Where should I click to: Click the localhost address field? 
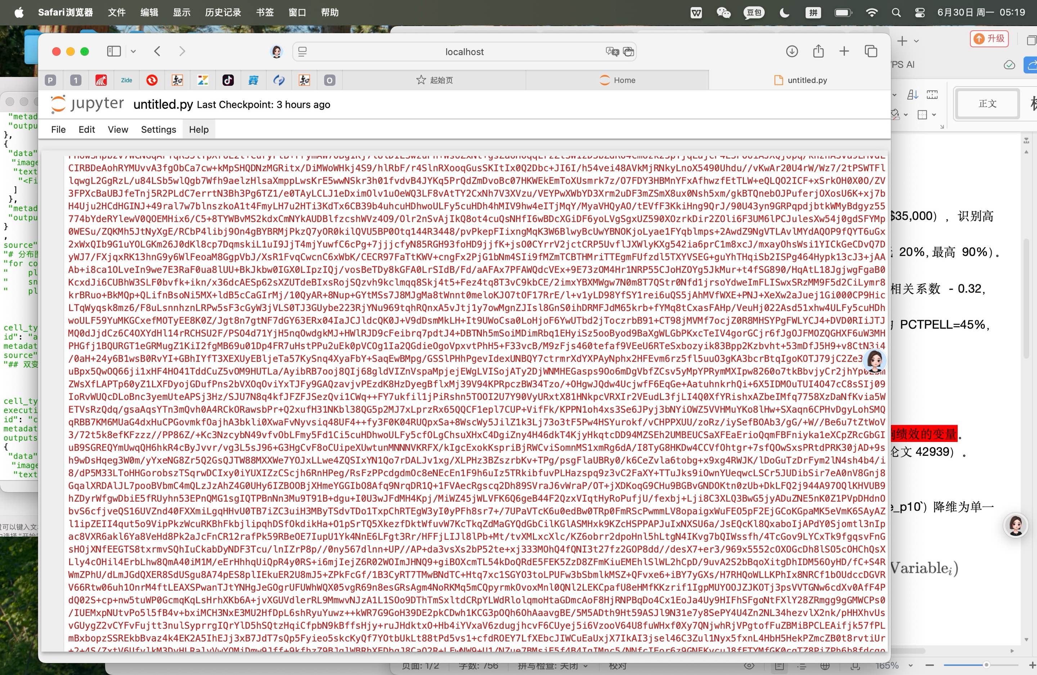coord(464,52)
